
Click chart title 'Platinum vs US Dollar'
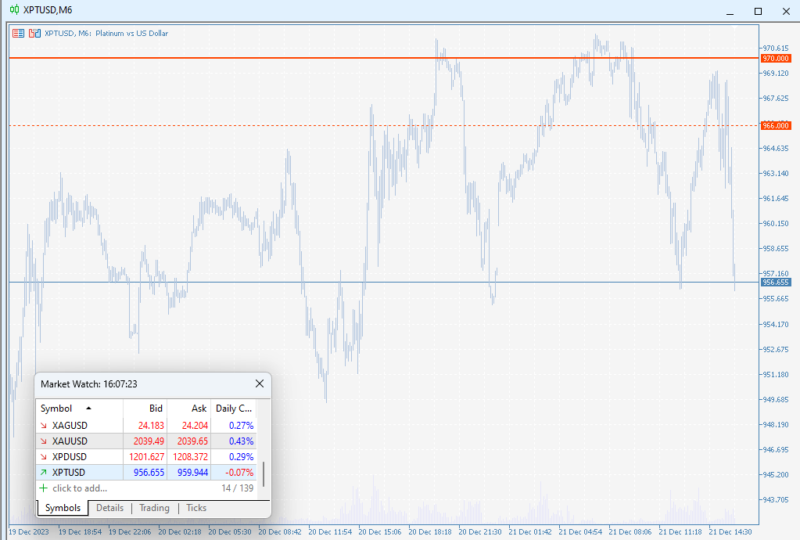click(x=131, y=33)
